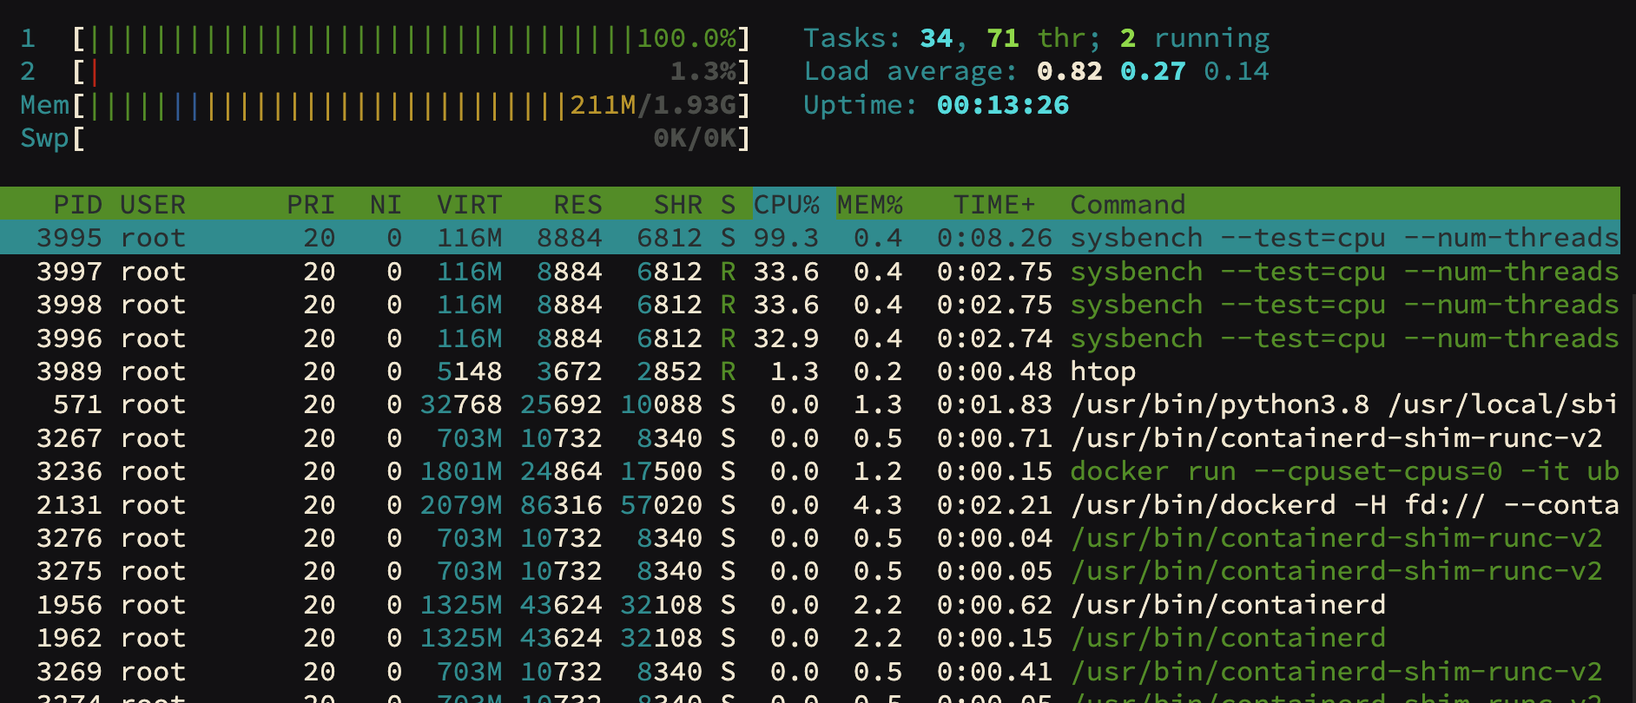Select process row with PID 3995
This screenshot has height=703, width=1636.
click(x=810, y=238)
